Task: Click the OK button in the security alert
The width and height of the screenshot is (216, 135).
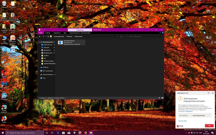Action: coord(209,125)
